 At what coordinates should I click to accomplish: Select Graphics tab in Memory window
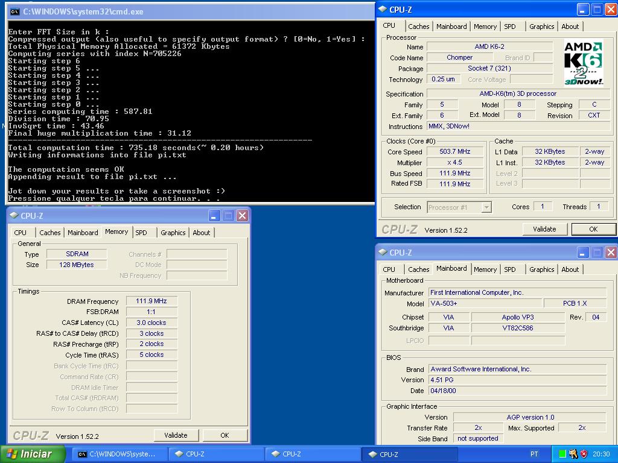[173, 233]
